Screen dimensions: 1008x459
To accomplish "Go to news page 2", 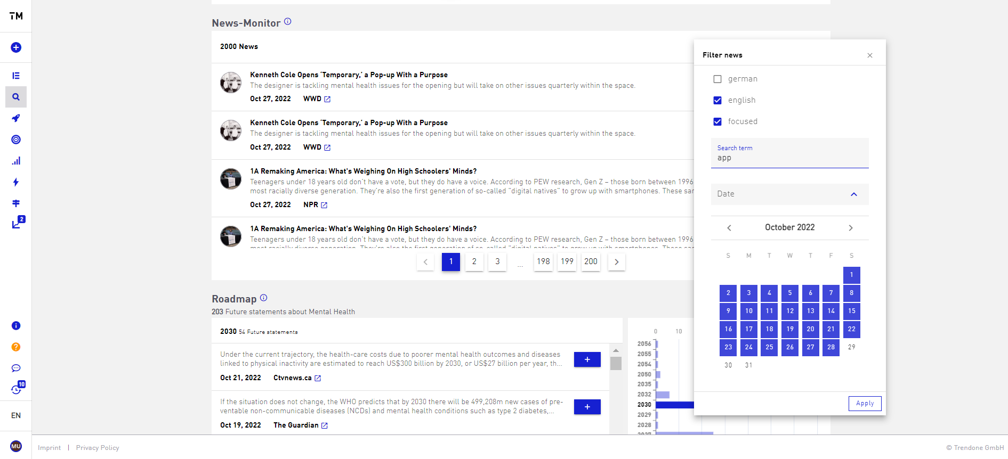I will point(474,261).
